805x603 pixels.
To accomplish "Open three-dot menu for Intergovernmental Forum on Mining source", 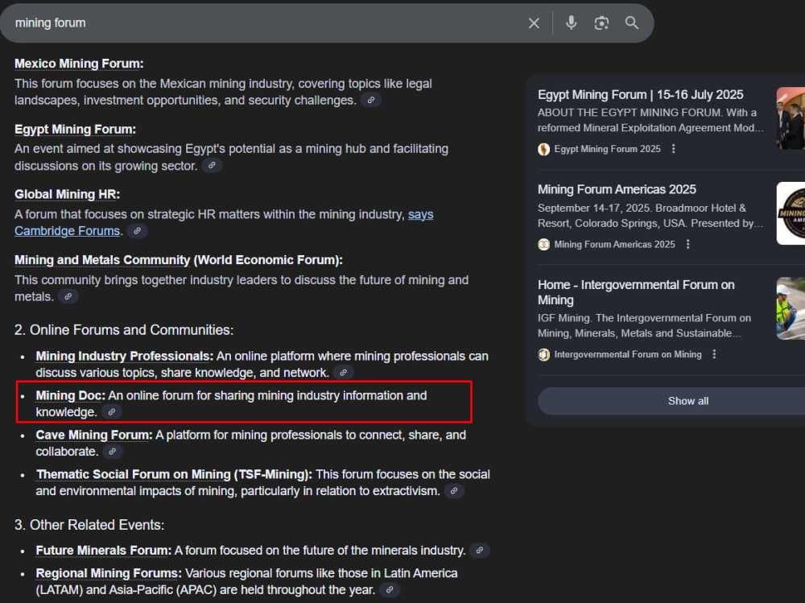I will pyautogui.click(x=714, y=354).
